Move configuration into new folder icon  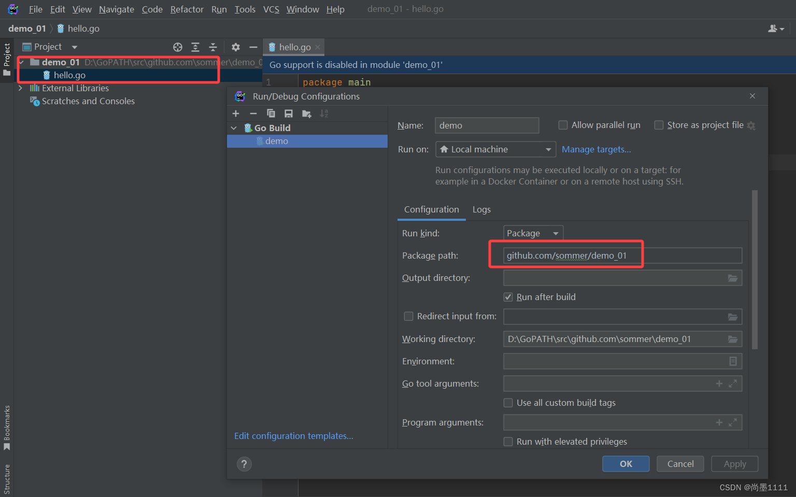[x=307, y=113]
